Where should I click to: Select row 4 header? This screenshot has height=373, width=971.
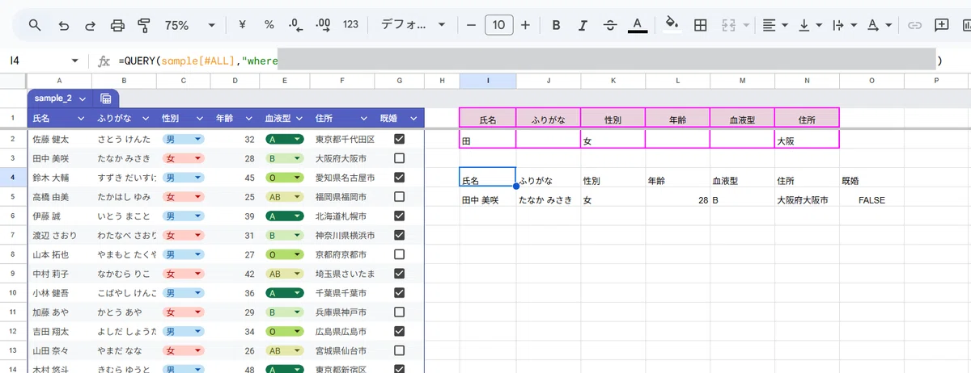pos(14,178)
